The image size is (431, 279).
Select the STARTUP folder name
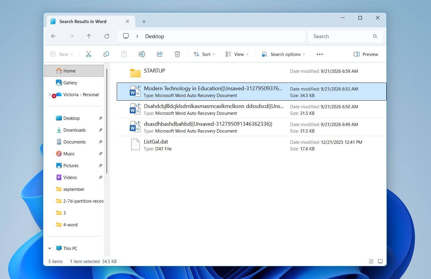(x=154, y=70)
